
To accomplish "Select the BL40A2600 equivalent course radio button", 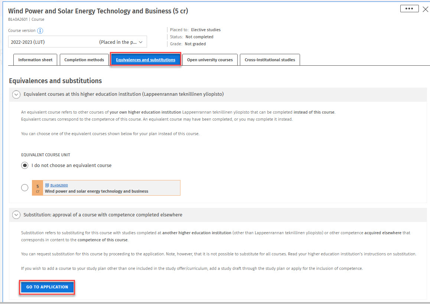I will point(25,188).
